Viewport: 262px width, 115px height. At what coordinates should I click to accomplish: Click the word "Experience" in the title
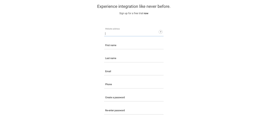(107, 7)
